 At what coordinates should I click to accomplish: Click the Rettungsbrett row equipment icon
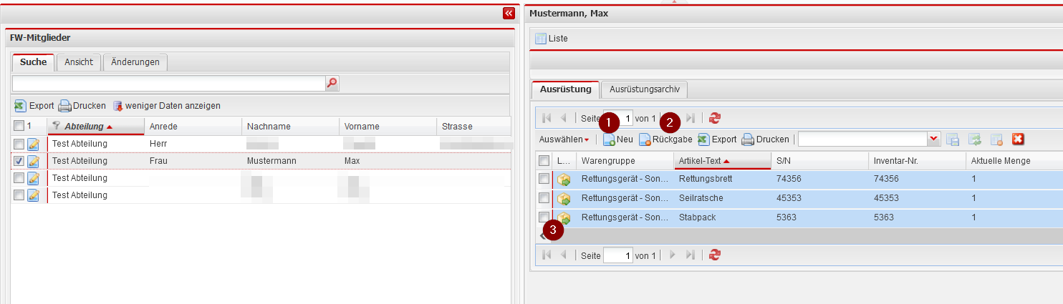coord(564,179)
